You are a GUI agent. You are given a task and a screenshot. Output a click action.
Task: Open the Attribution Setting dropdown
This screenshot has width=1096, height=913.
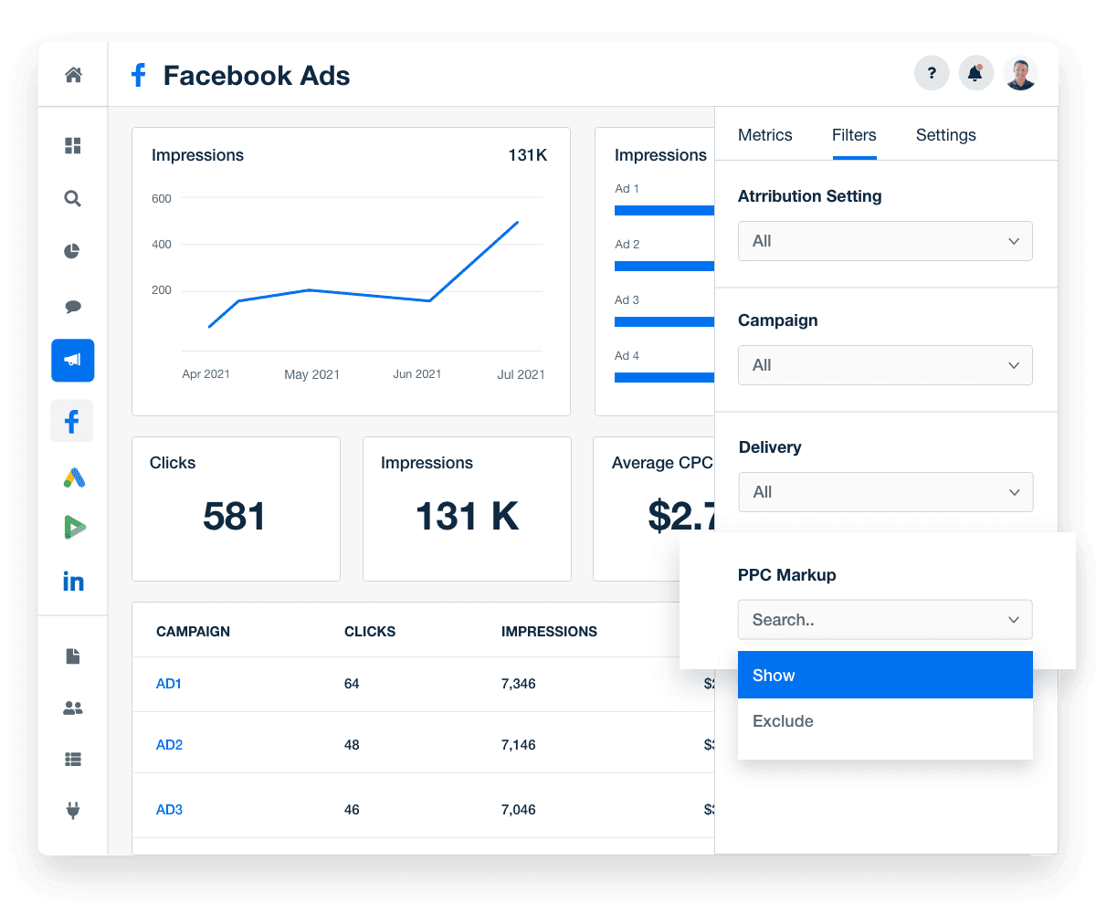click(884, 240)
